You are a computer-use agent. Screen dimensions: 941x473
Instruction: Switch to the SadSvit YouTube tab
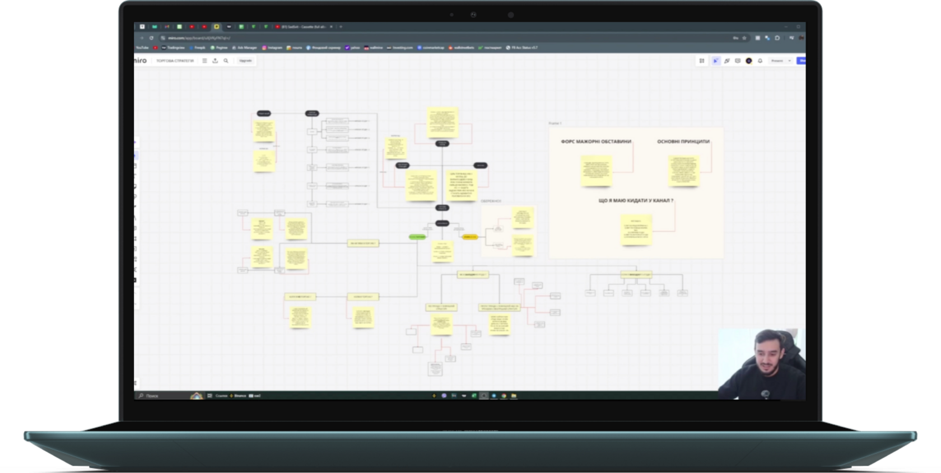pyautogui.click(x=302, y=26)
